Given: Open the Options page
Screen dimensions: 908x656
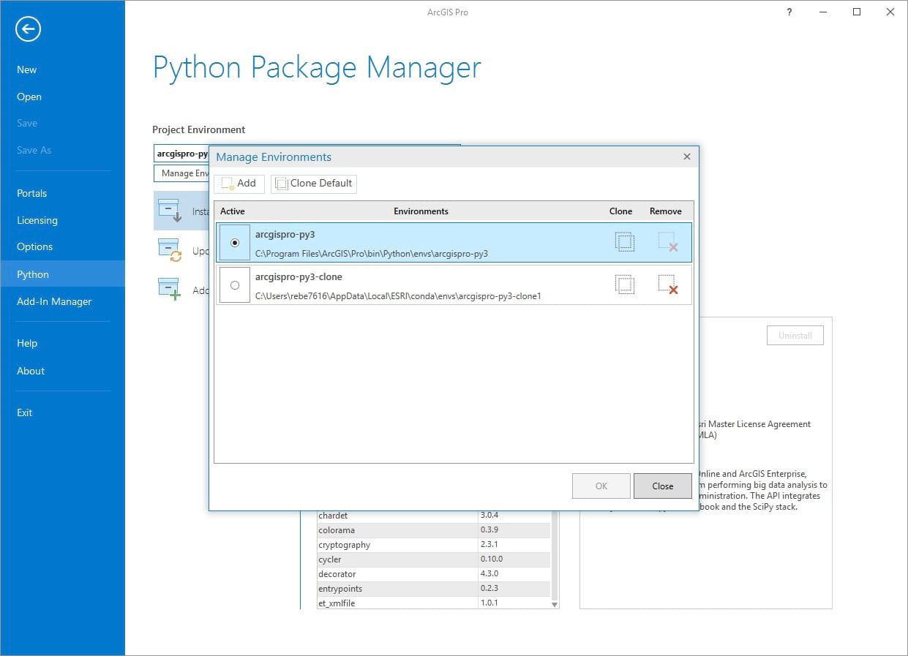Looking at the screenshot, I should pos(34,246).
